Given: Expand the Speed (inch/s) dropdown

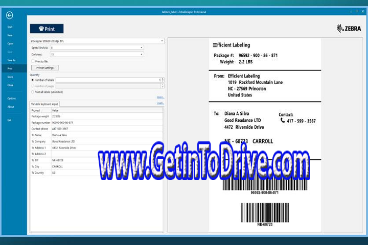Looking at the screenshot, I should (141, 47).
